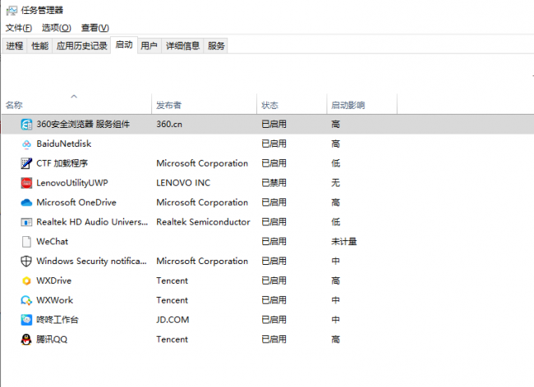Click the Realtek HD Audio icon
534x387 pixels.
26,222
